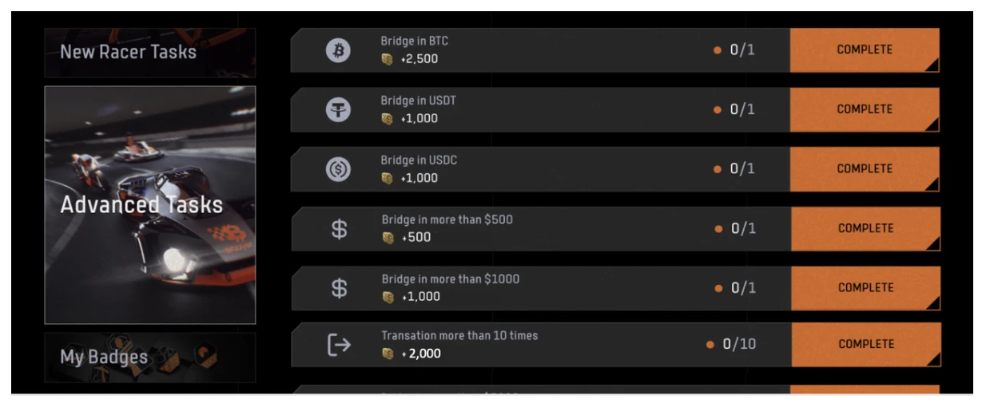Click the exit arrow icon on Transation task
986x407 pixels.
pos(339,345)
